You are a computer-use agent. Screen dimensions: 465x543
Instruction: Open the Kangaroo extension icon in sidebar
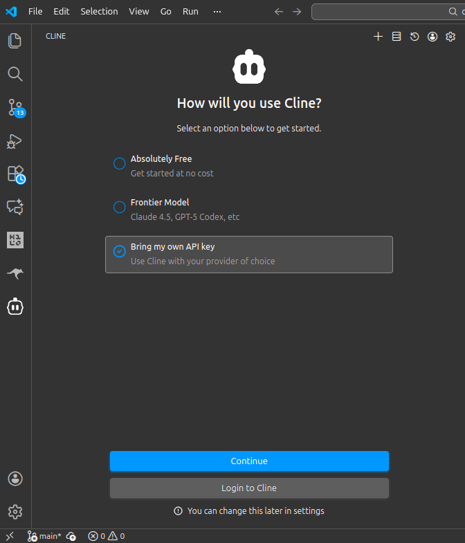pos(15,274)
